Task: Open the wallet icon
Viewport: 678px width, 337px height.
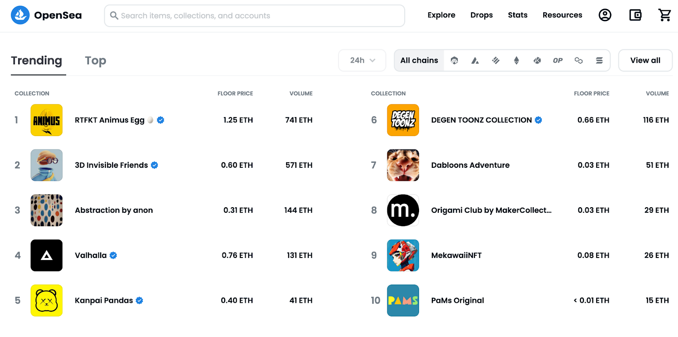Action: [635, 15]
